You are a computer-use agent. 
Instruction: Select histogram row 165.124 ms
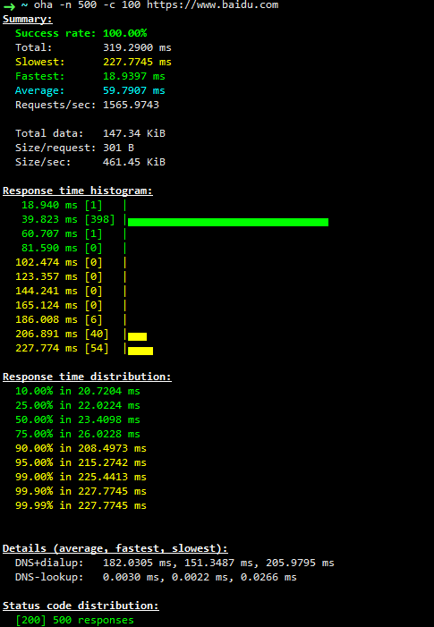point(71,306)
